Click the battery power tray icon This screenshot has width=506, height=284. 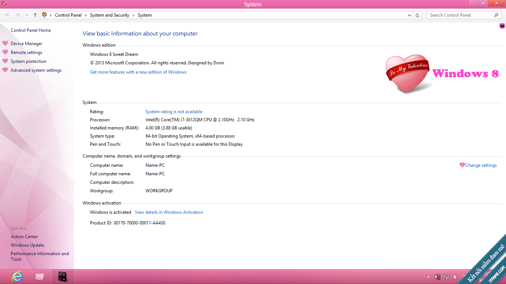pos(438,277)
